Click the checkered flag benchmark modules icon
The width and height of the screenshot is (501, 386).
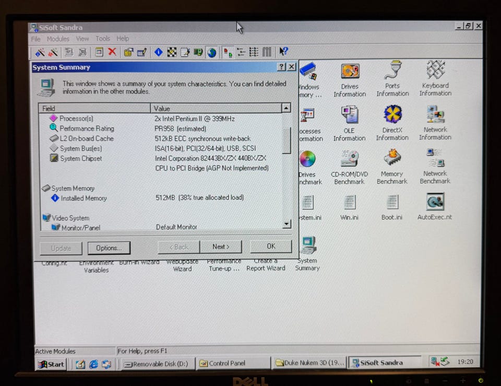pyautogui.click(x=172, y=52)
